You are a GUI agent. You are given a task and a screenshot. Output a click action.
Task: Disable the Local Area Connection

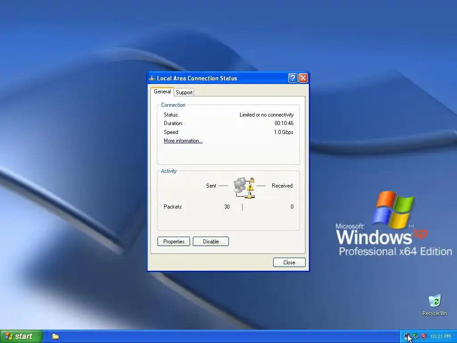click(x=211, y=242)
